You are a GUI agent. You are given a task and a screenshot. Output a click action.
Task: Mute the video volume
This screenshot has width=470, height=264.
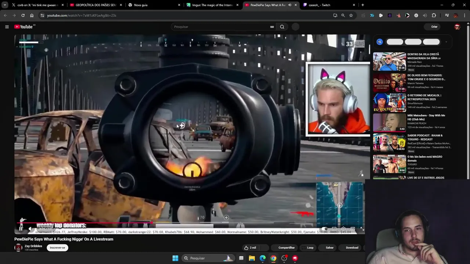click(x=31, y=229)
